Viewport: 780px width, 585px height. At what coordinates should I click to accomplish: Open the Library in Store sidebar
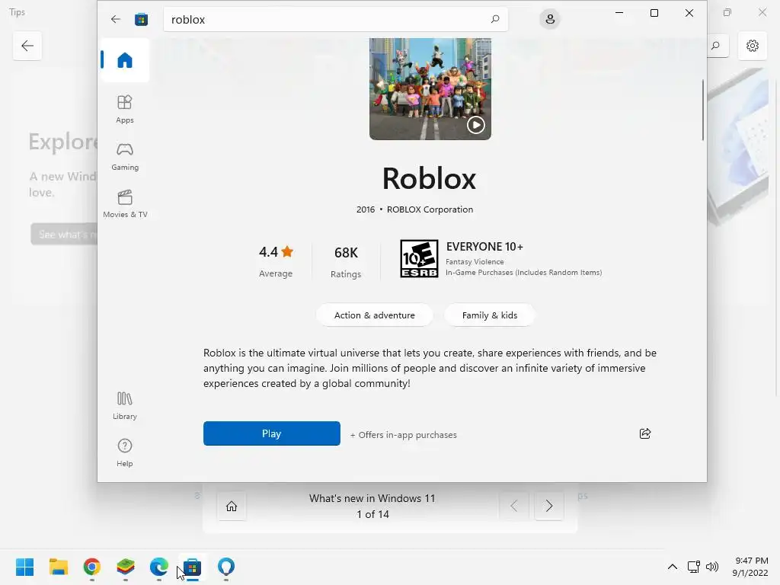124,405
